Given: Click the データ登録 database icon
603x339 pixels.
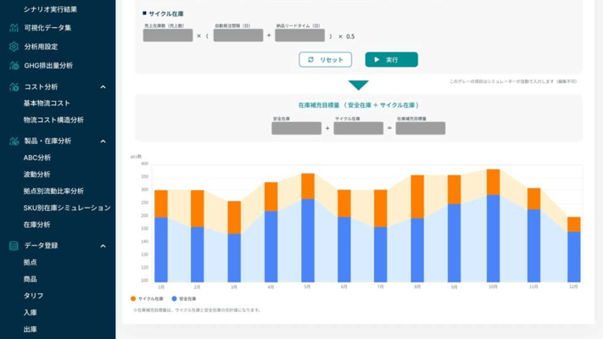Looking at the screenshot, I should [14, 246].
